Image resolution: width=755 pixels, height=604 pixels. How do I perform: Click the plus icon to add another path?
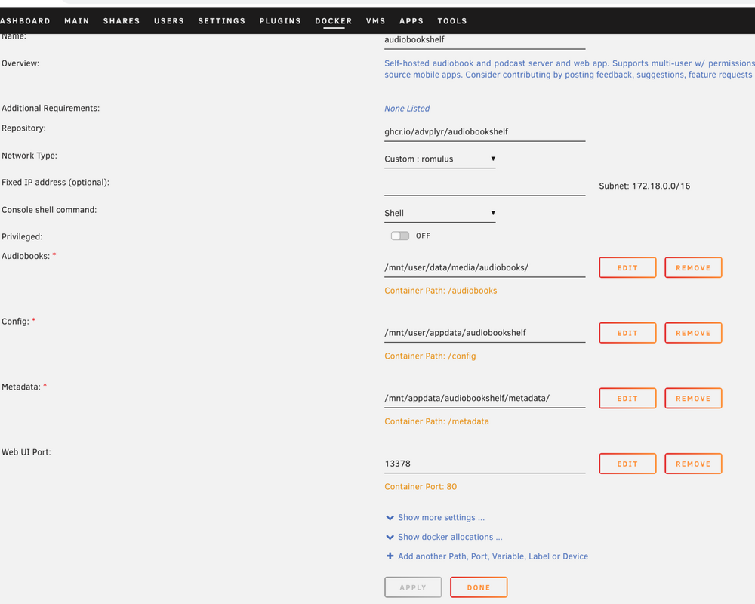[x=390, y=556]
